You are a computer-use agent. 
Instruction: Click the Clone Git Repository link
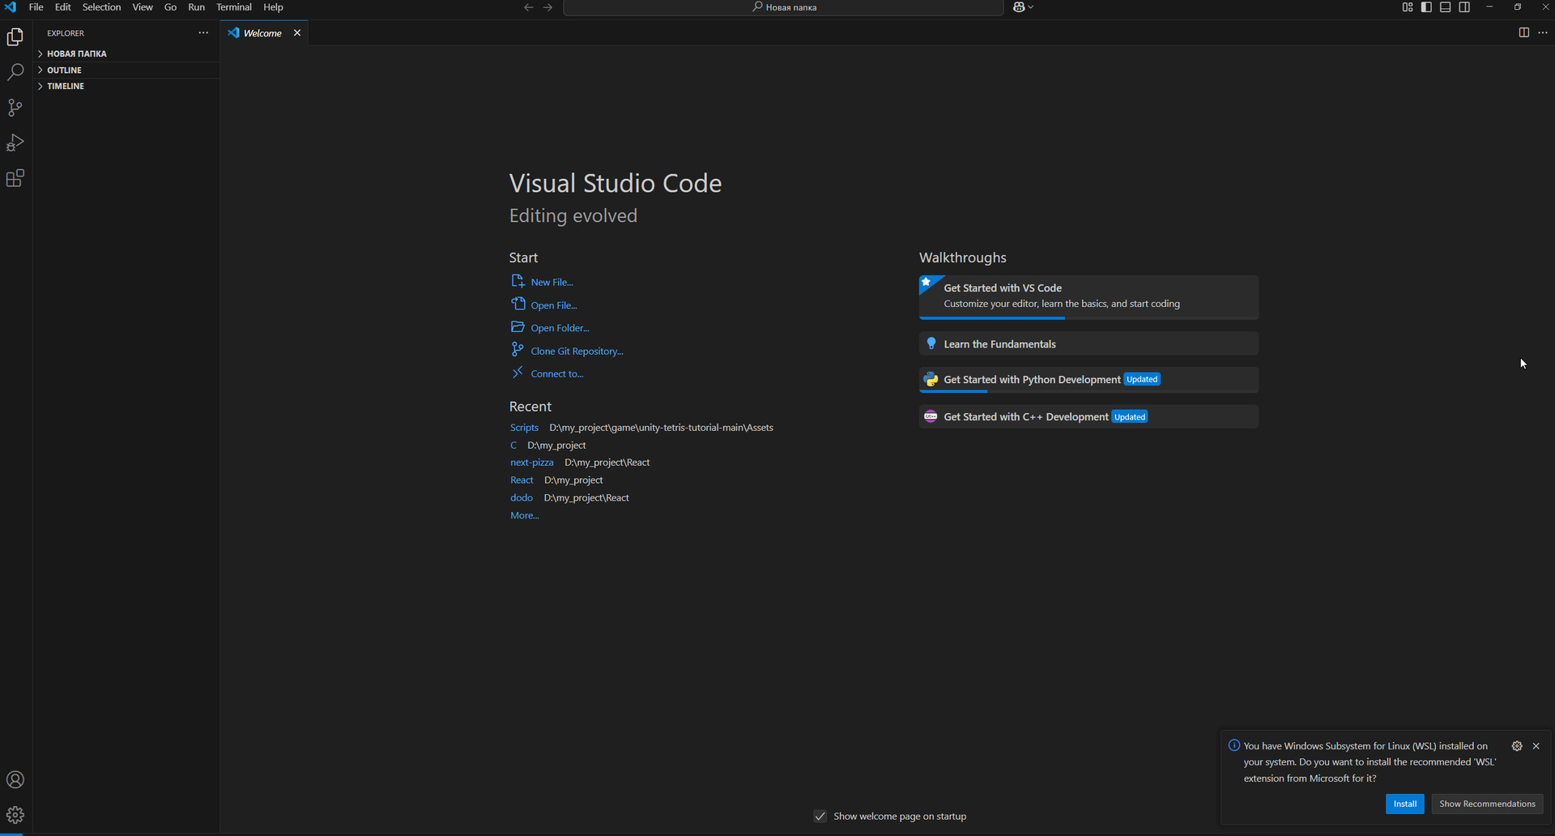click(576, 351)
